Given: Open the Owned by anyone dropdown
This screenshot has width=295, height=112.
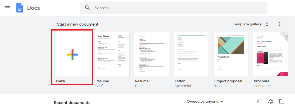Looking at the screenshot, I should click(x=205, y=102).
